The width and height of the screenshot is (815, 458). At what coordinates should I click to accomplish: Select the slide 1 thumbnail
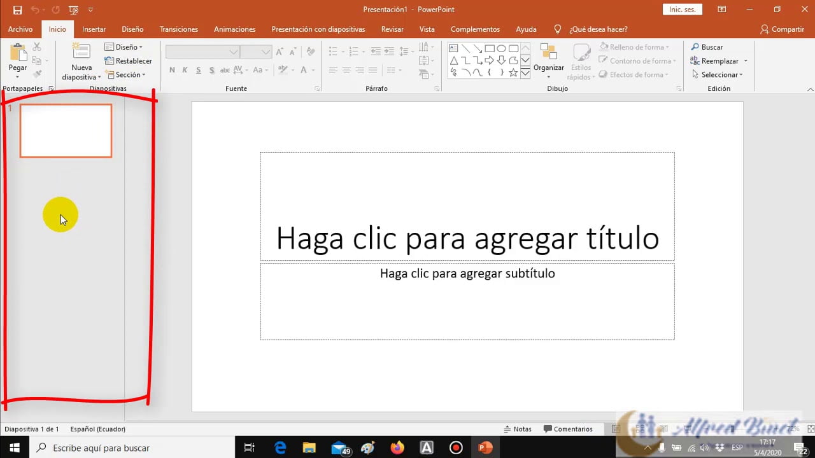click(x=66, y=130)
